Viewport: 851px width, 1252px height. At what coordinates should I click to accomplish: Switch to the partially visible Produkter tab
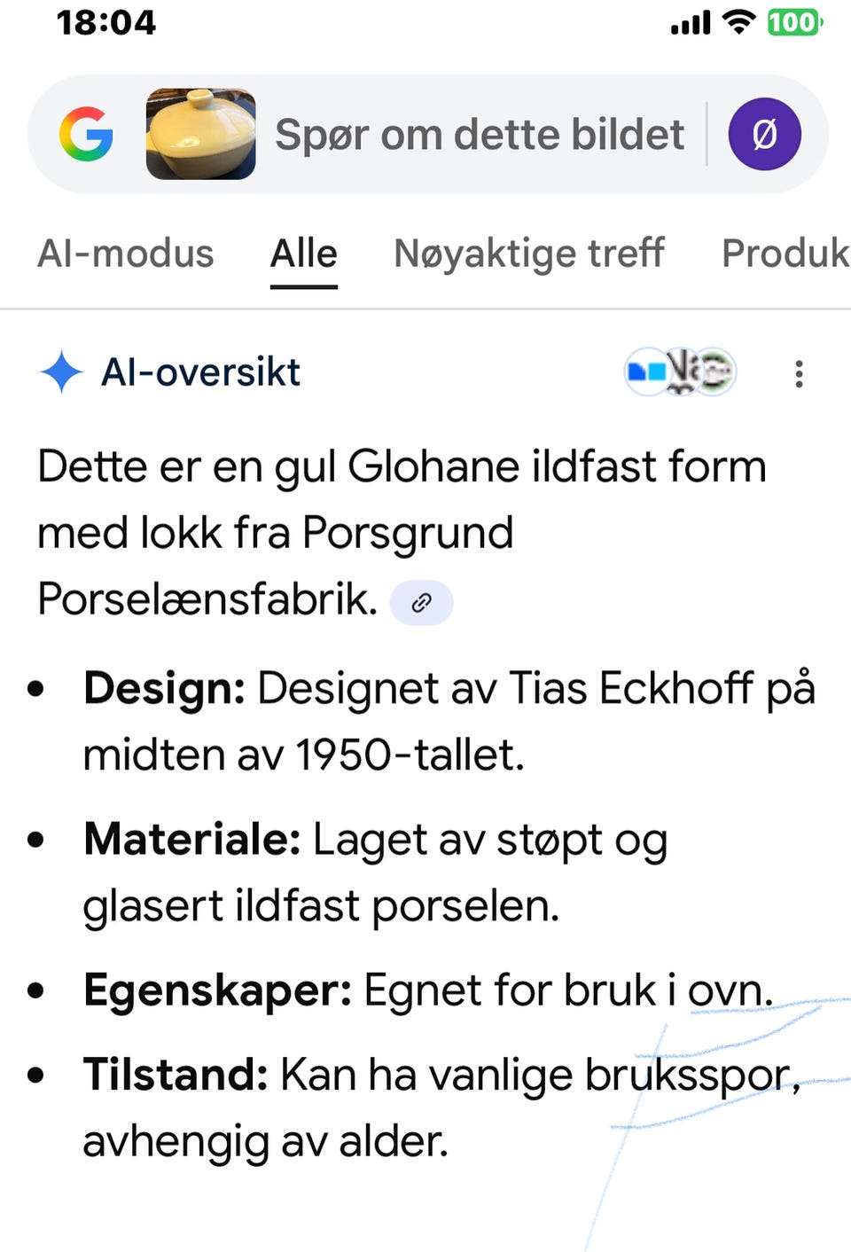click(x=785, y=254)
